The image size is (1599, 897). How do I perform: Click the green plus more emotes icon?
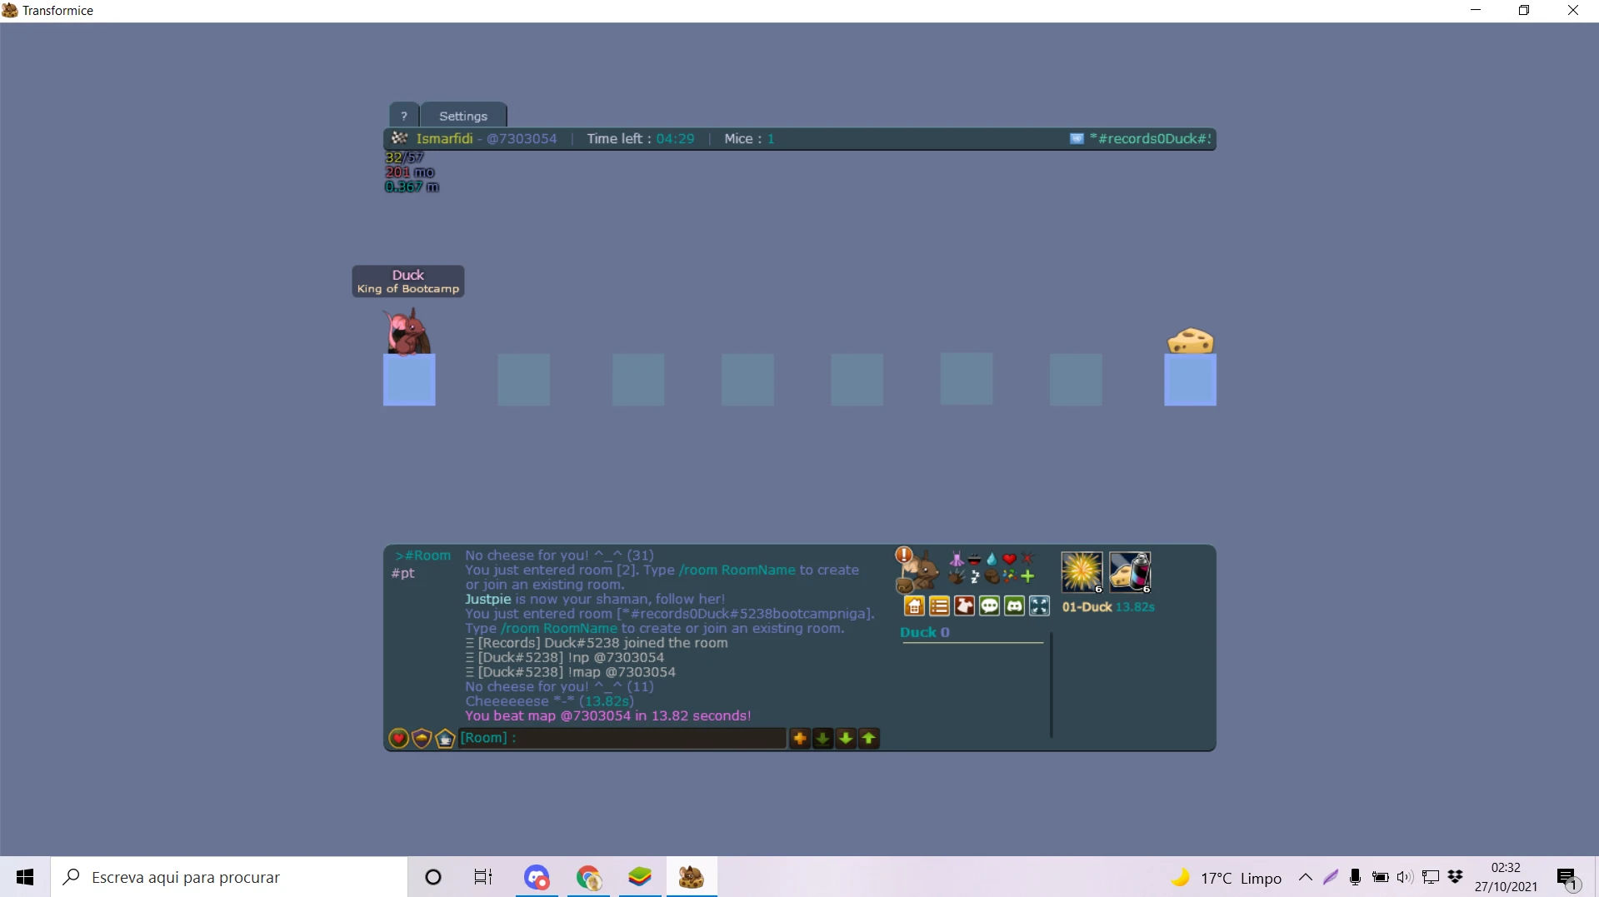(1027, 576)
